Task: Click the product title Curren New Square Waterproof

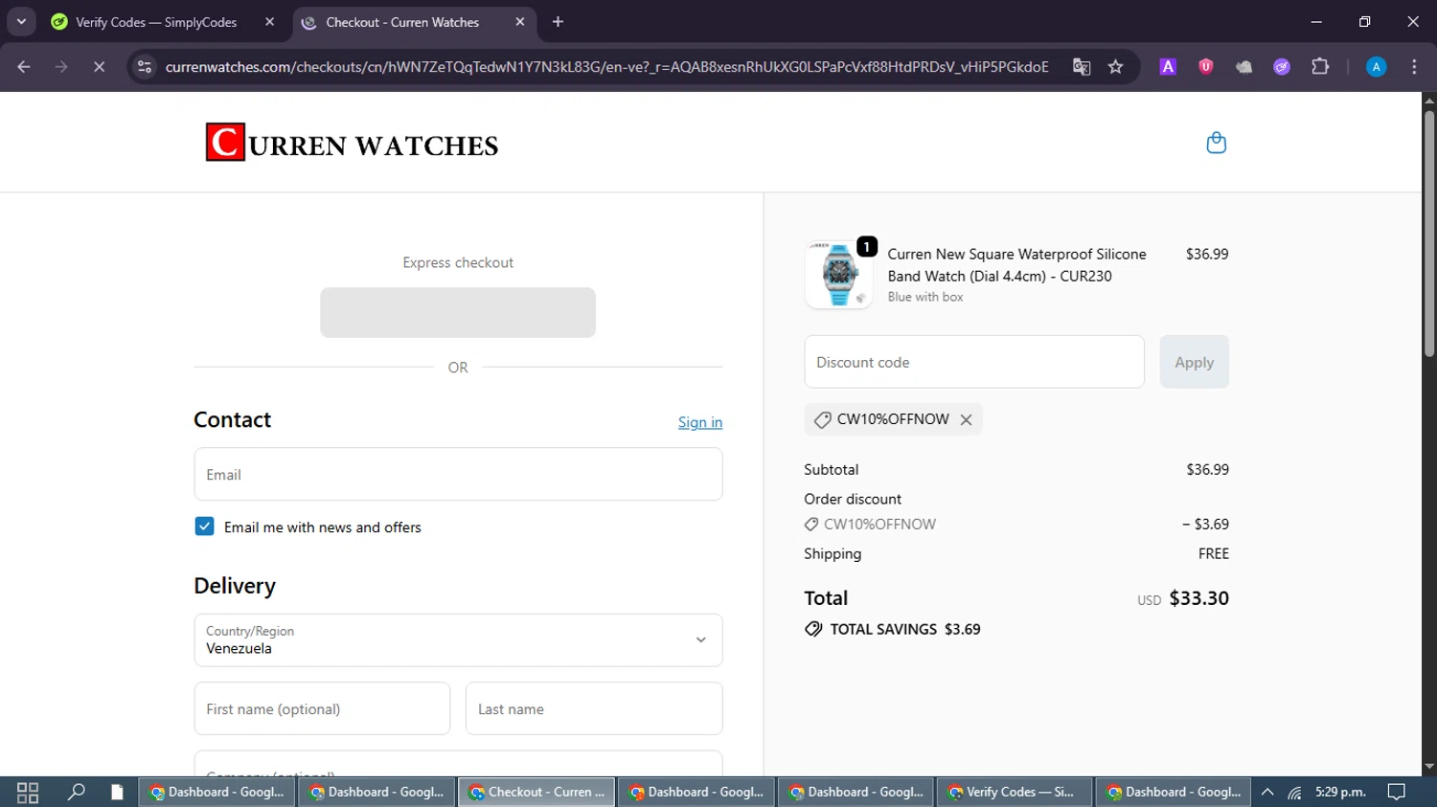Action: [1016, 265]
